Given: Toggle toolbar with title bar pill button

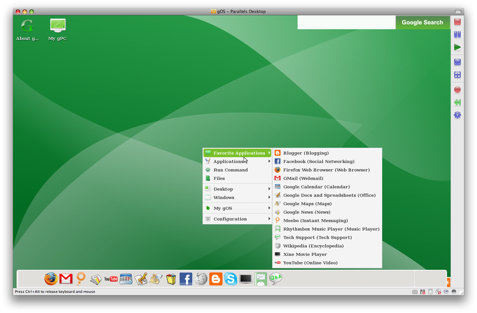Looking at the screenshot, I should click(458, 11).
